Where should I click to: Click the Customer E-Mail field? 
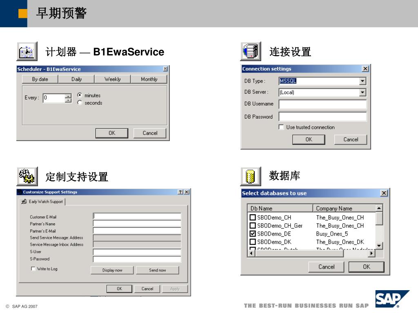[x=137, y=216]
